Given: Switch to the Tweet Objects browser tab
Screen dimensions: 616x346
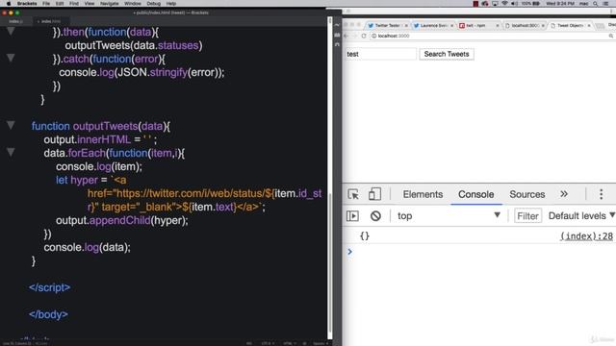Looking at the screenshot, I should pyautogui.click(x=570, y=26).
